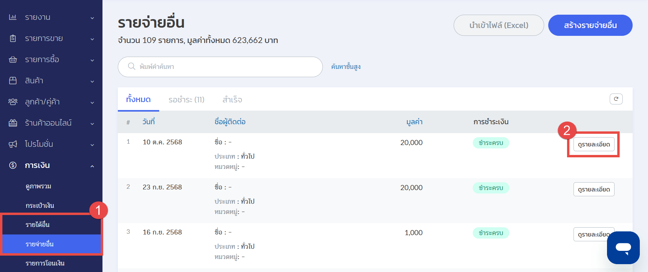Viewport: 648px width, 272px height.
Task: Click the promotion megaphone icon
Action: point(13,144)
